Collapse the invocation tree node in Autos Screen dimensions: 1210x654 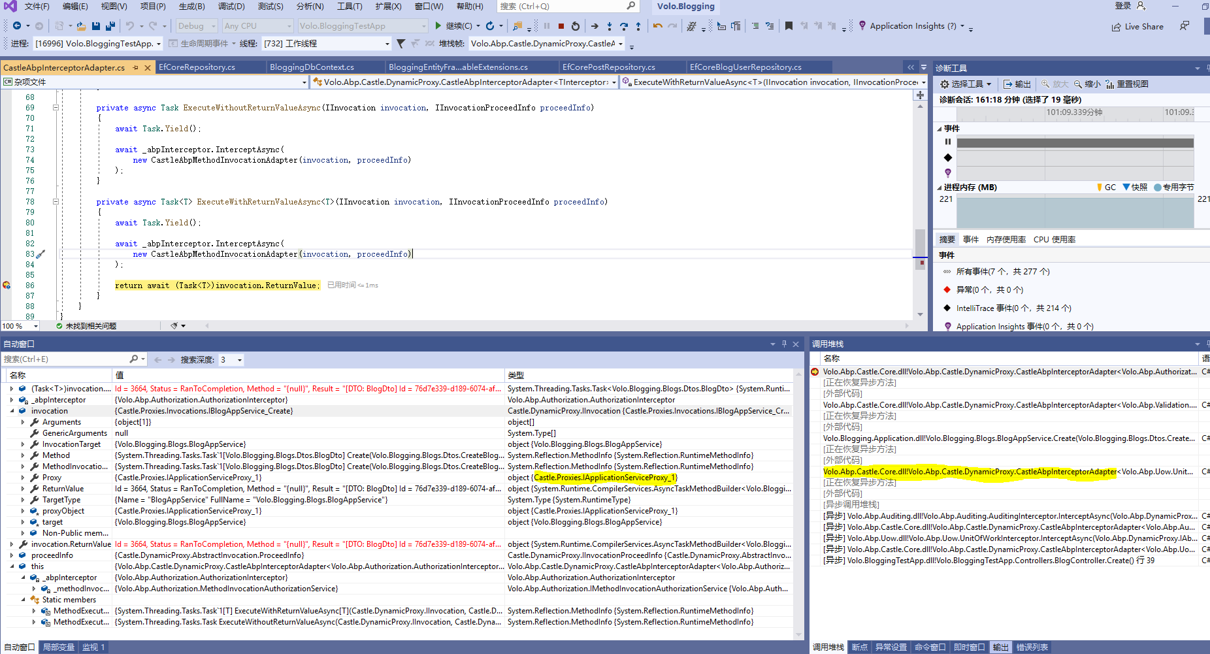(x=12, y=411)
